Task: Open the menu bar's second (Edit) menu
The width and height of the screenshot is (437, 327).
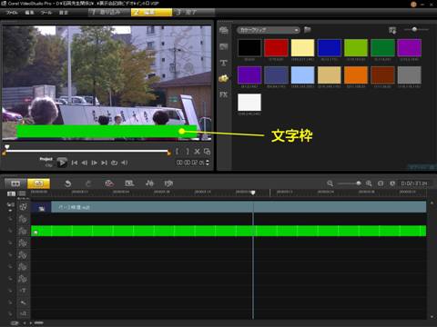Action: (29, 13)
